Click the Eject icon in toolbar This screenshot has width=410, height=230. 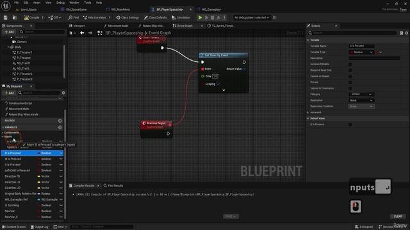pos(218,17)
